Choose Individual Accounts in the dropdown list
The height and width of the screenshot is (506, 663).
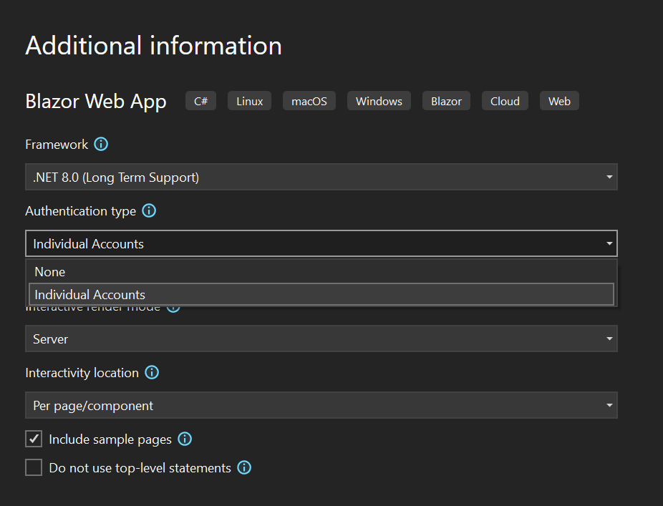(321, 294)
